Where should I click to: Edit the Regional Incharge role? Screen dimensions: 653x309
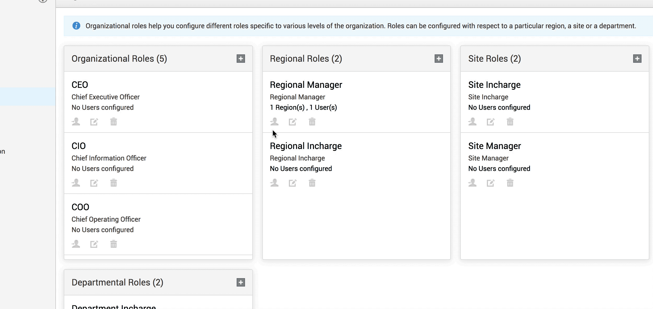point(293,183)
